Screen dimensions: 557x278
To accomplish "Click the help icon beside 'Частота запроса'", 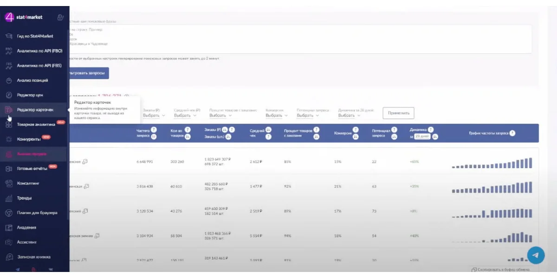I will pyautogui.click(x=154, y=130).
